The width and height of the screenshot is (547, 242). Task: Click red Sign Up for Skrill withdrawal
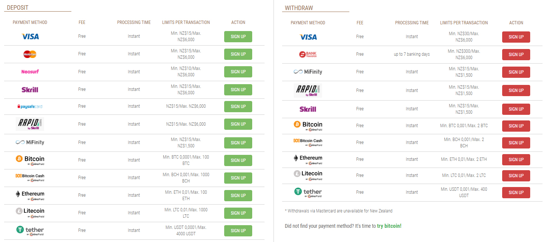click(516, 109)
